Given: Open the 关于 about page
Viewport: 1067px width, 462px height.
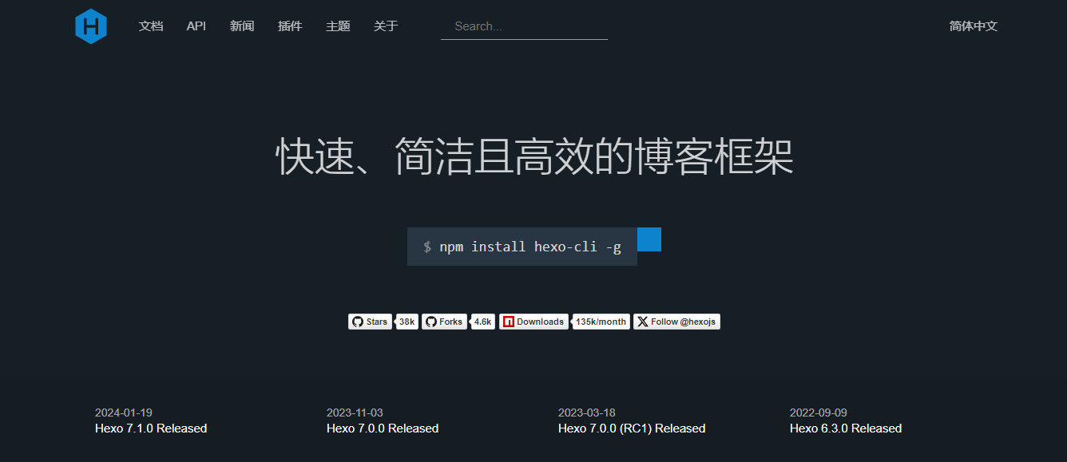Looking at the screenshot, I should coord(386,26).
